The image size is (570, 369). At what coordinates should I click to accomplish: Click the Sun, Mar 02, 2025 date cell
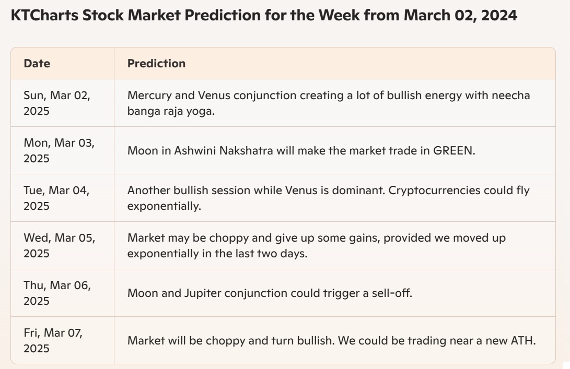click(63, 103)
